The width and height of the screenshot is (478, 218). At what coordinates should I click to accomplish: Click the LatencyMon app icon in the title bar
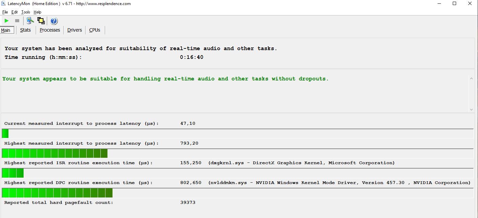click(3, 4)
